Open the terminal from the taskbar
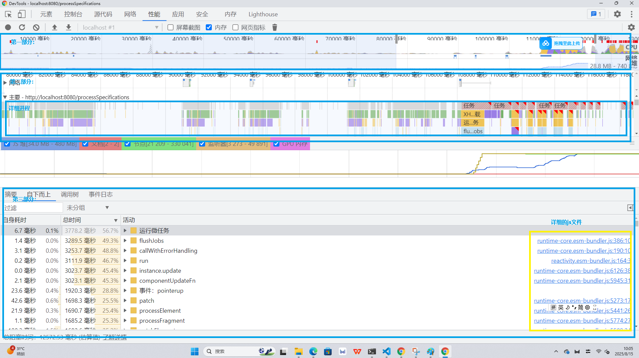Viewport: 639px width, 358px height. point(372,351)
